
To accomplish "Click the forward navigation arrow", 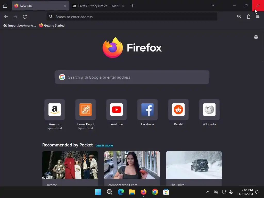I will [15, 17].
